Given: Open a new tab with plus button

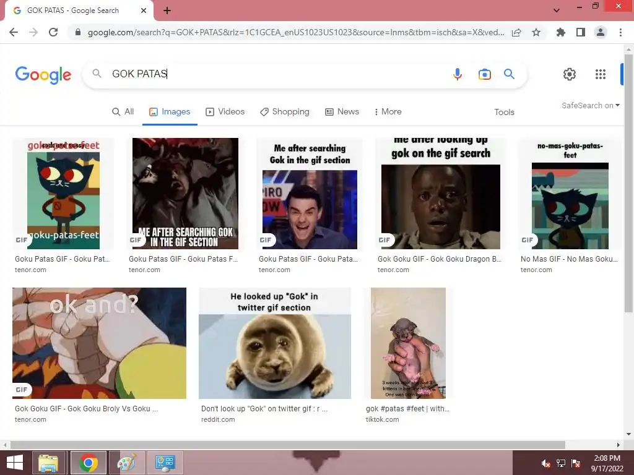Looking at the screenshot, I should click(167, 11).
